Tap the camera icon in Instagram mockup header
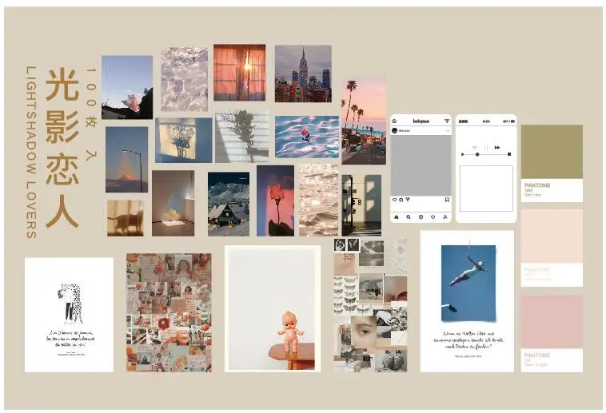This screenshot has height=413, width=606. 394,121
